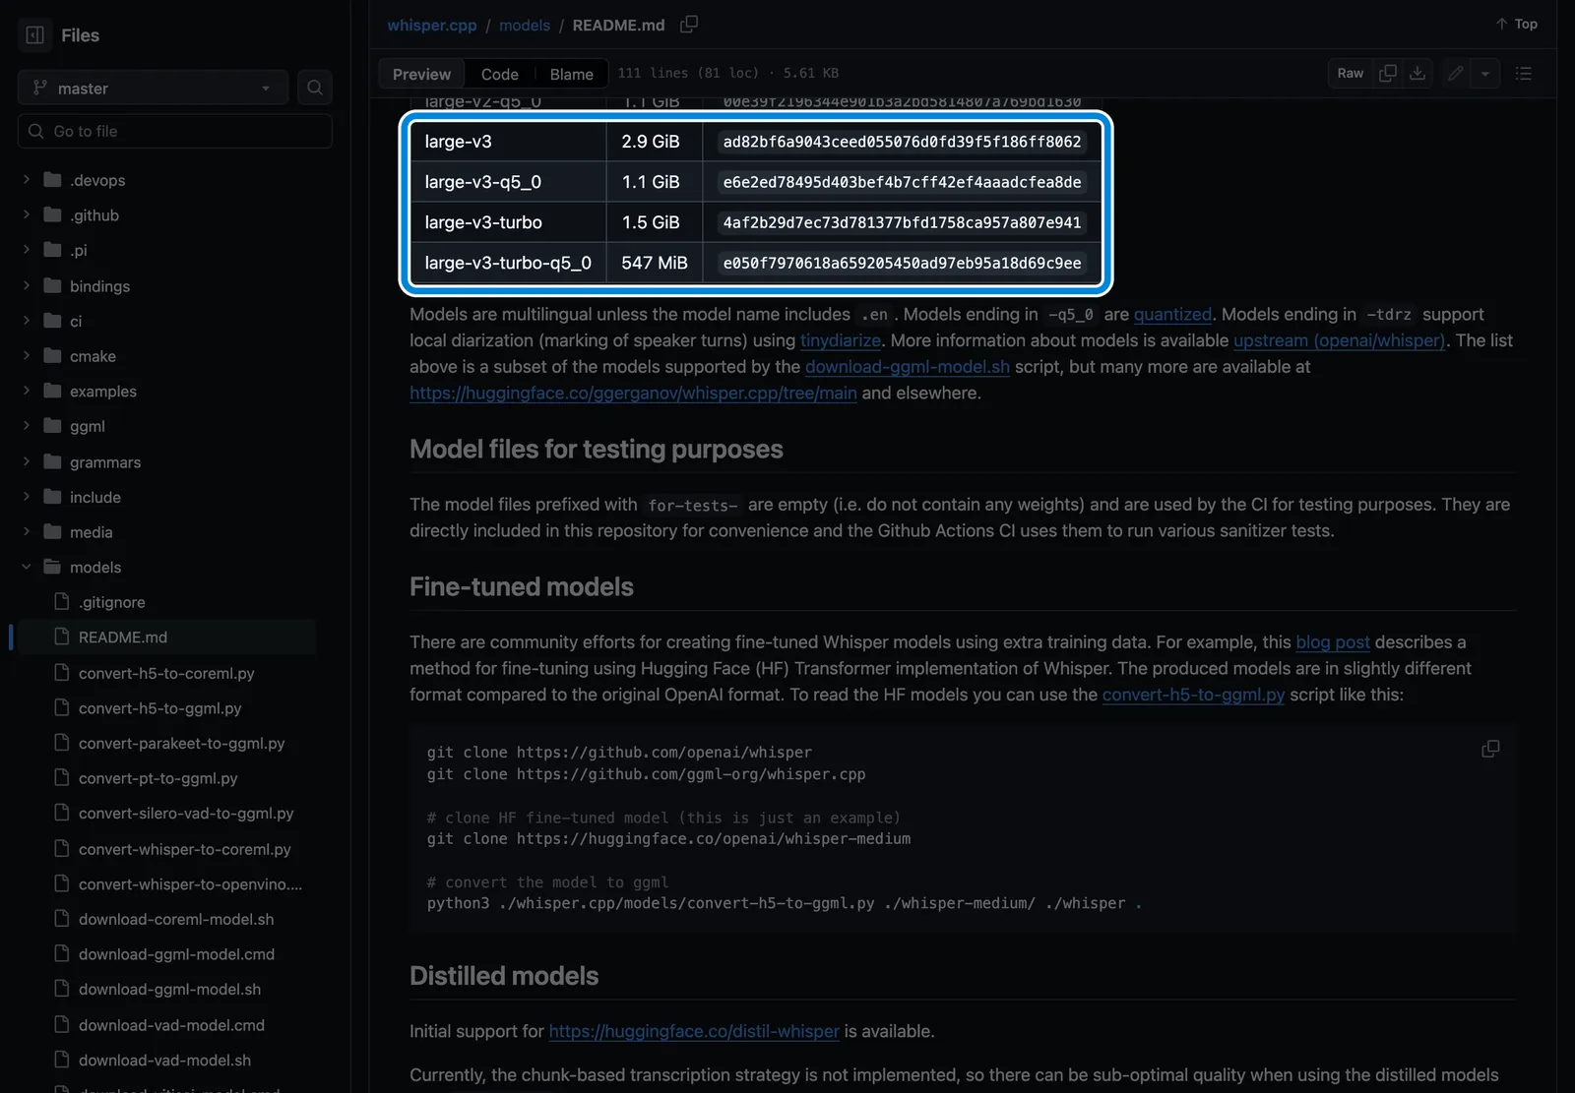Expand the .devops folder
The height and width of the screenshot is (1093, 1575).
coord(27,180)
